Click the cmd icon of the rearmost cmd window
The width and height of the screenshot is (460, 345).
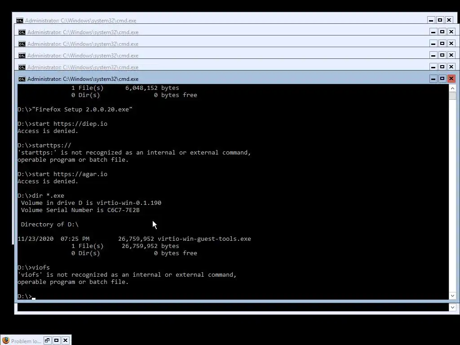point(20,21)
